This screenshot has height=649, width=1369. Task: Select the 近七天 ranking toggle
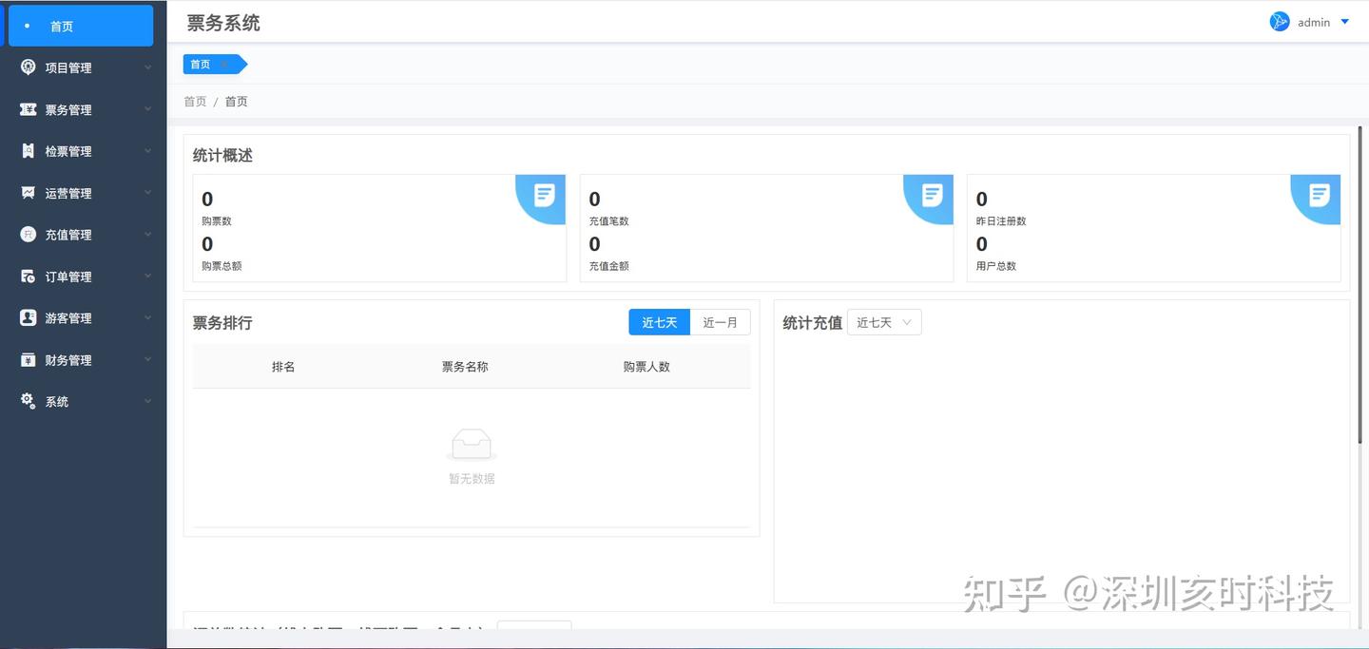(659, 322)
